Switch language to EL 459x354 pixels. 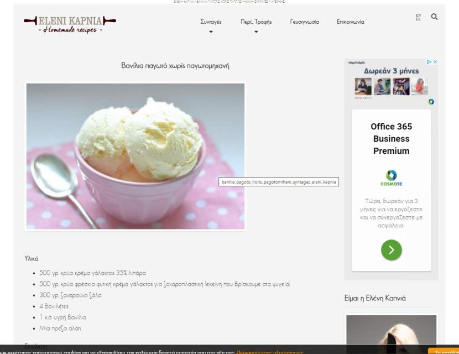pos(418,19)
